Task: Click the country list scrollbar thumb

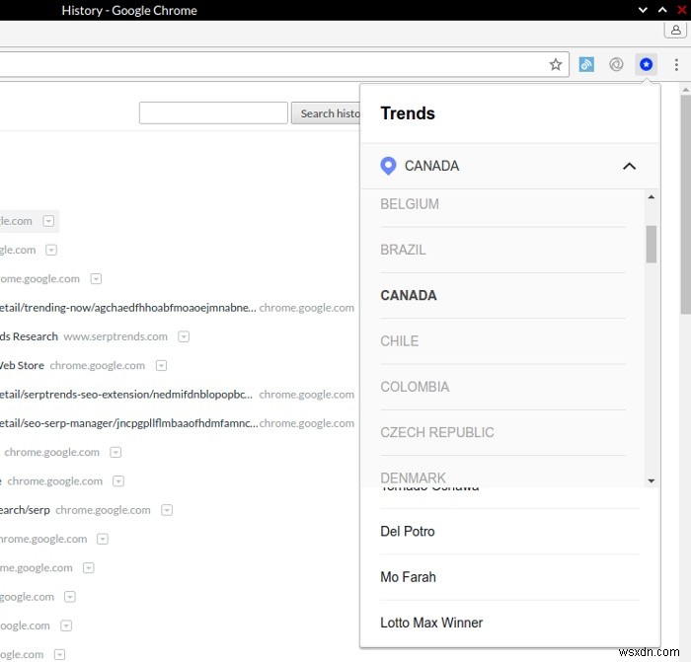Action: click(651, 244)
